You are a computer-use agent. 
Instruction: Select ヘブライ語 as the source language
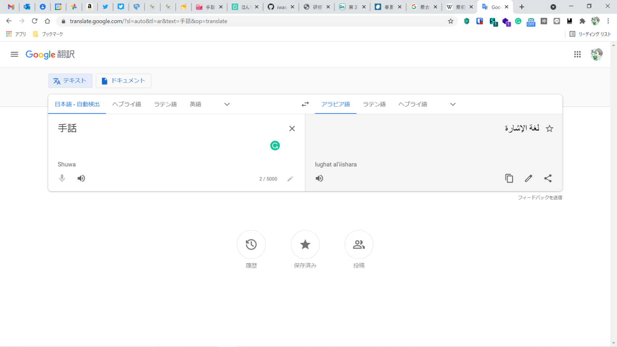point(127,104)
